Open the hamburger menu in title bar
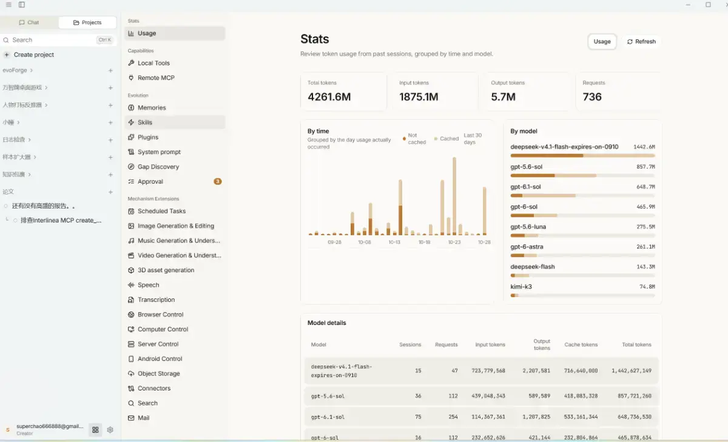Screen dimensions: 728x442 click(8, 5)
